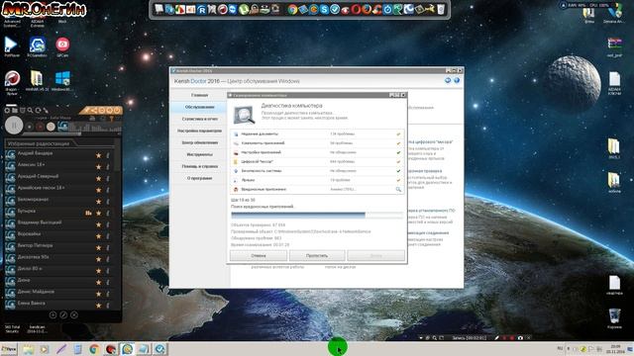Screen dimensions: 634x356
Task: Open the PotPlayer desktop shortcut
Action: [x=11, y=46]
